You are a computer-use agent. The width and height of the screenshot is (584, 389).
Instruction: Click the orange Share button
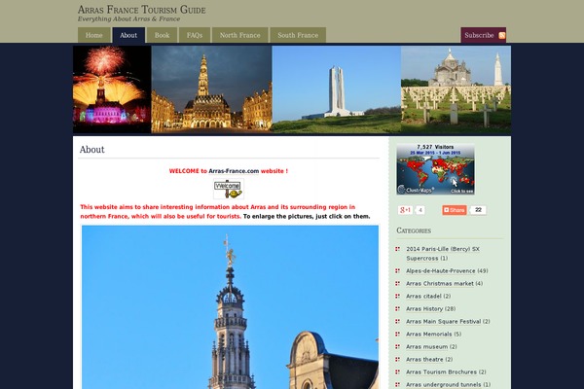point(455,210)
